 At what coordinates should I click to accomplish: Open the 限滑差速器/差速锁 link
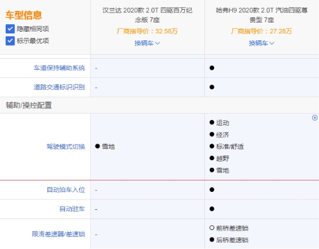tap(58, 234)
